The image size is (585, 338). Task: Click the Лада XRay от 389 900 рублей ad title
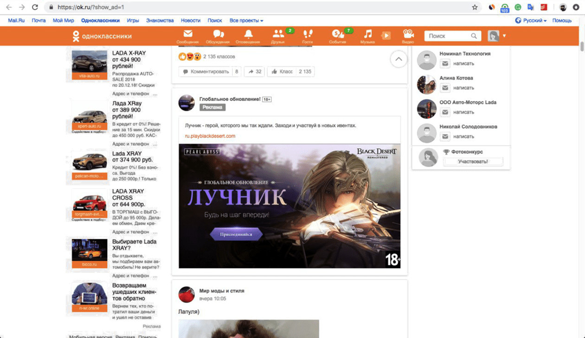click(127, 110)
